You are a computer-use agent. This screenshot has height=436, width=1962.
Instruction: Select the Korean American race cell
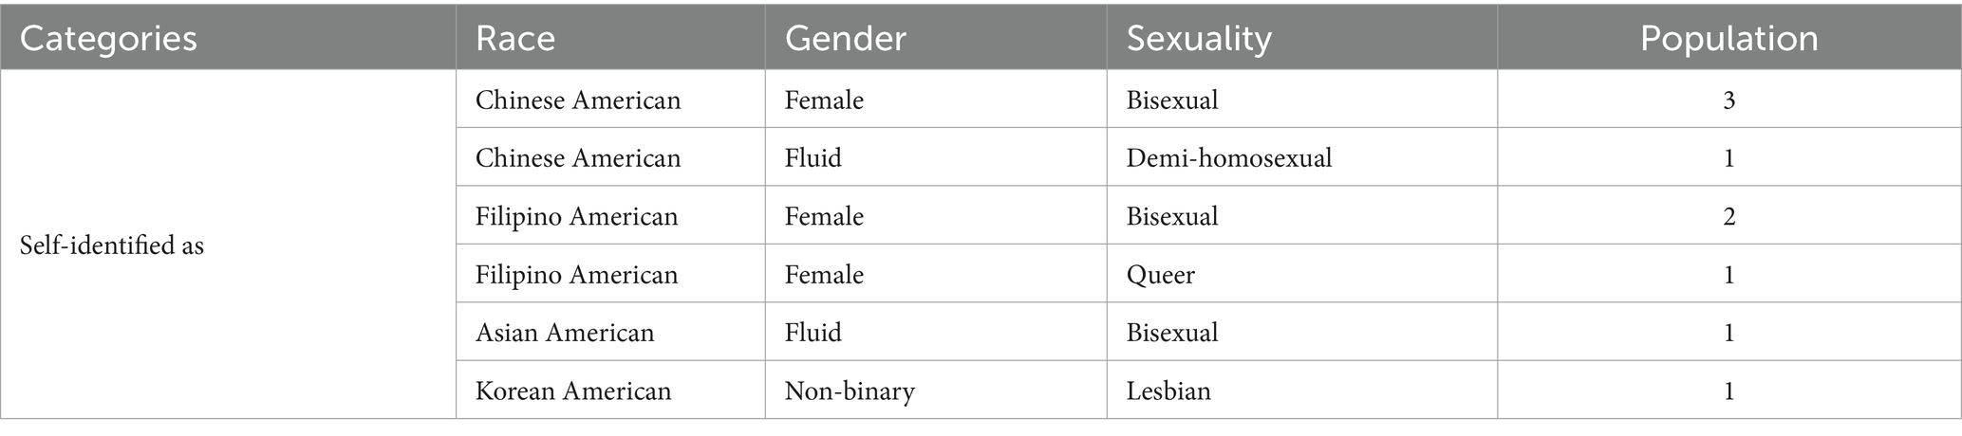coord(573,391)
